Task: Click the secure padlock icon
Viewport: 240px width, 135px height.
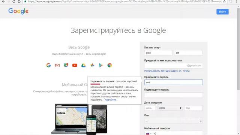Action: point(25,1)
